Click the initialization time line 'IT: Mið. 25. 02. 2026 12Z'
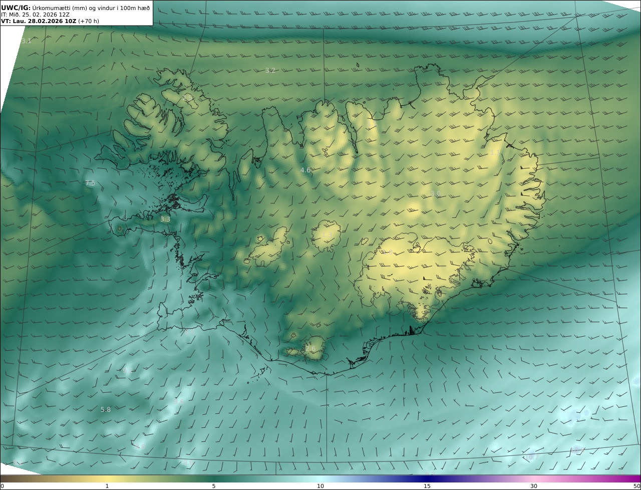Viewport: 641px width, 490px height. [35, 15]
